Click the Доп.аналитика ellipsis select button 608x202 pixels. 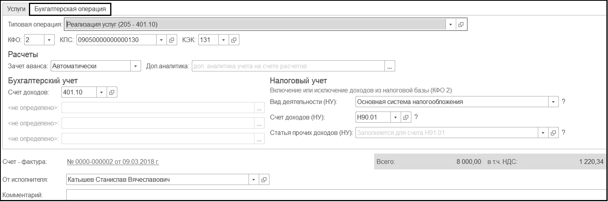point(390,67)
